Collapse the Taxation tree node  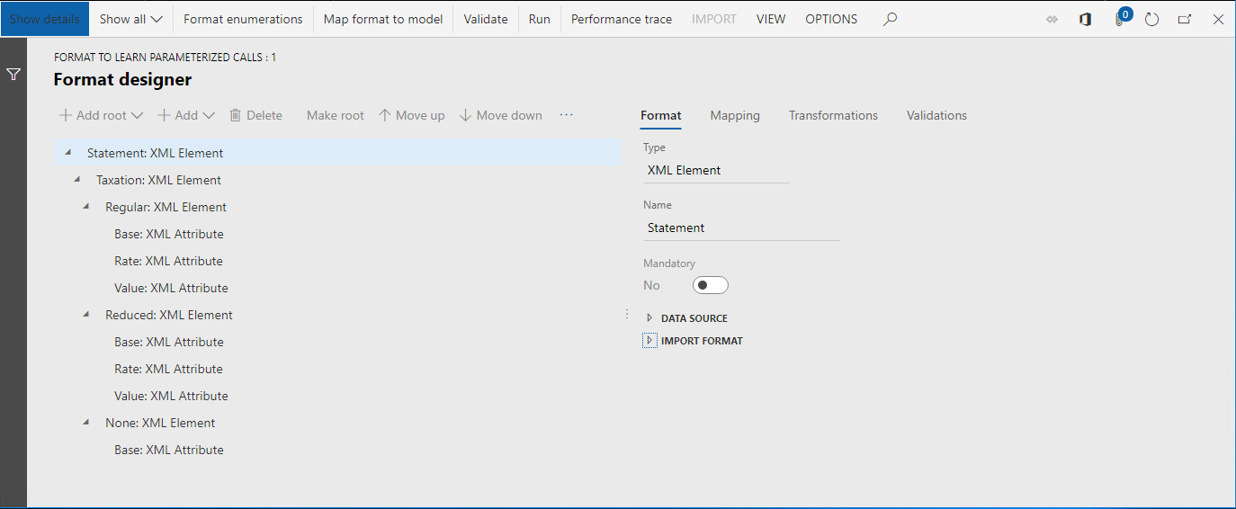click(x=76, y=179)
